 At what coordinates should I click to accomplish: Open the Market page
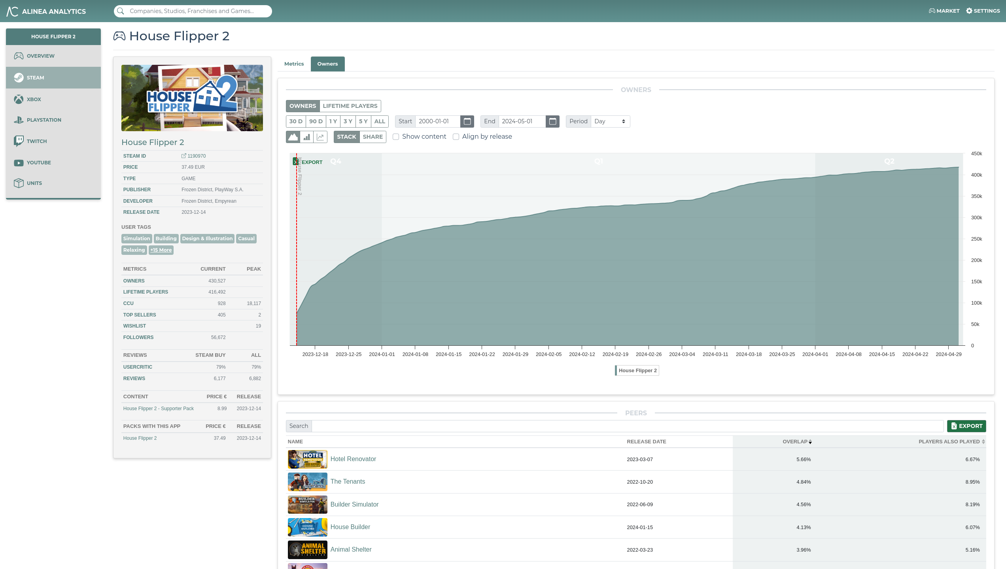[944, 11]
